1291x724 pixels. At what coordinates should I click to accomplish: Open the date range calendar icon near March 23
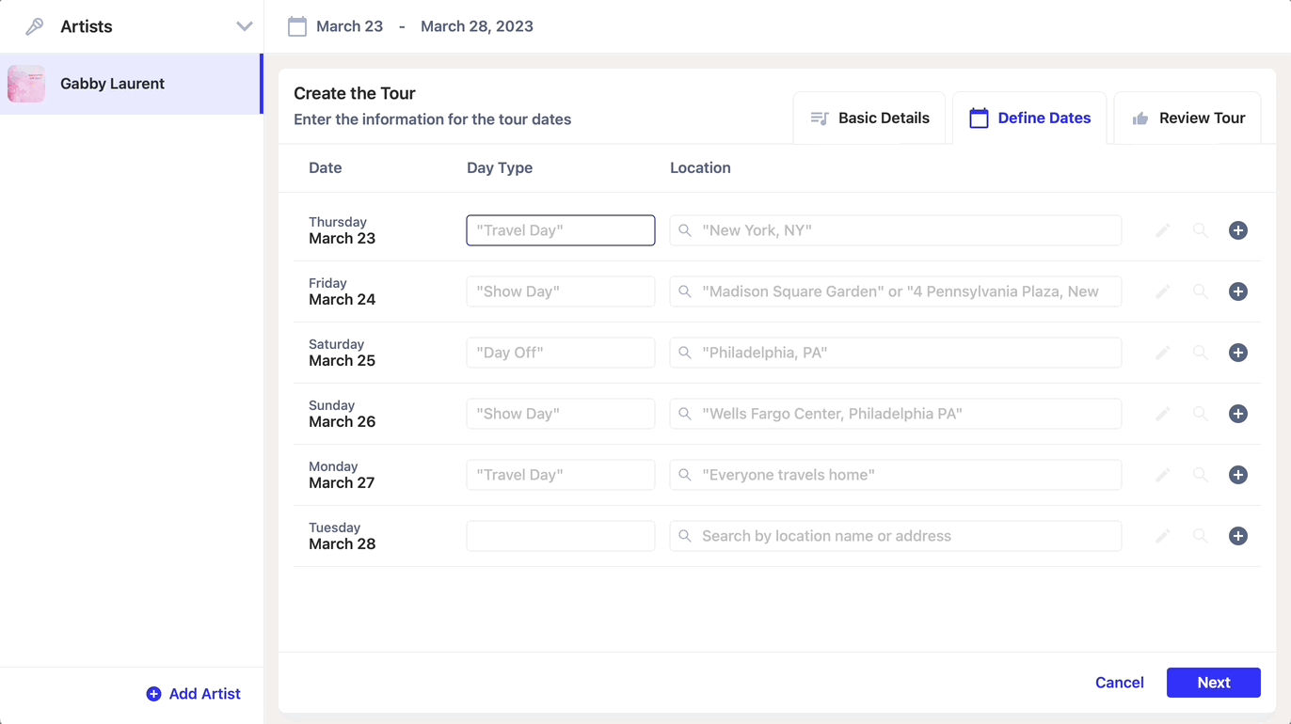pyautogui.click(x=297, y=25)
